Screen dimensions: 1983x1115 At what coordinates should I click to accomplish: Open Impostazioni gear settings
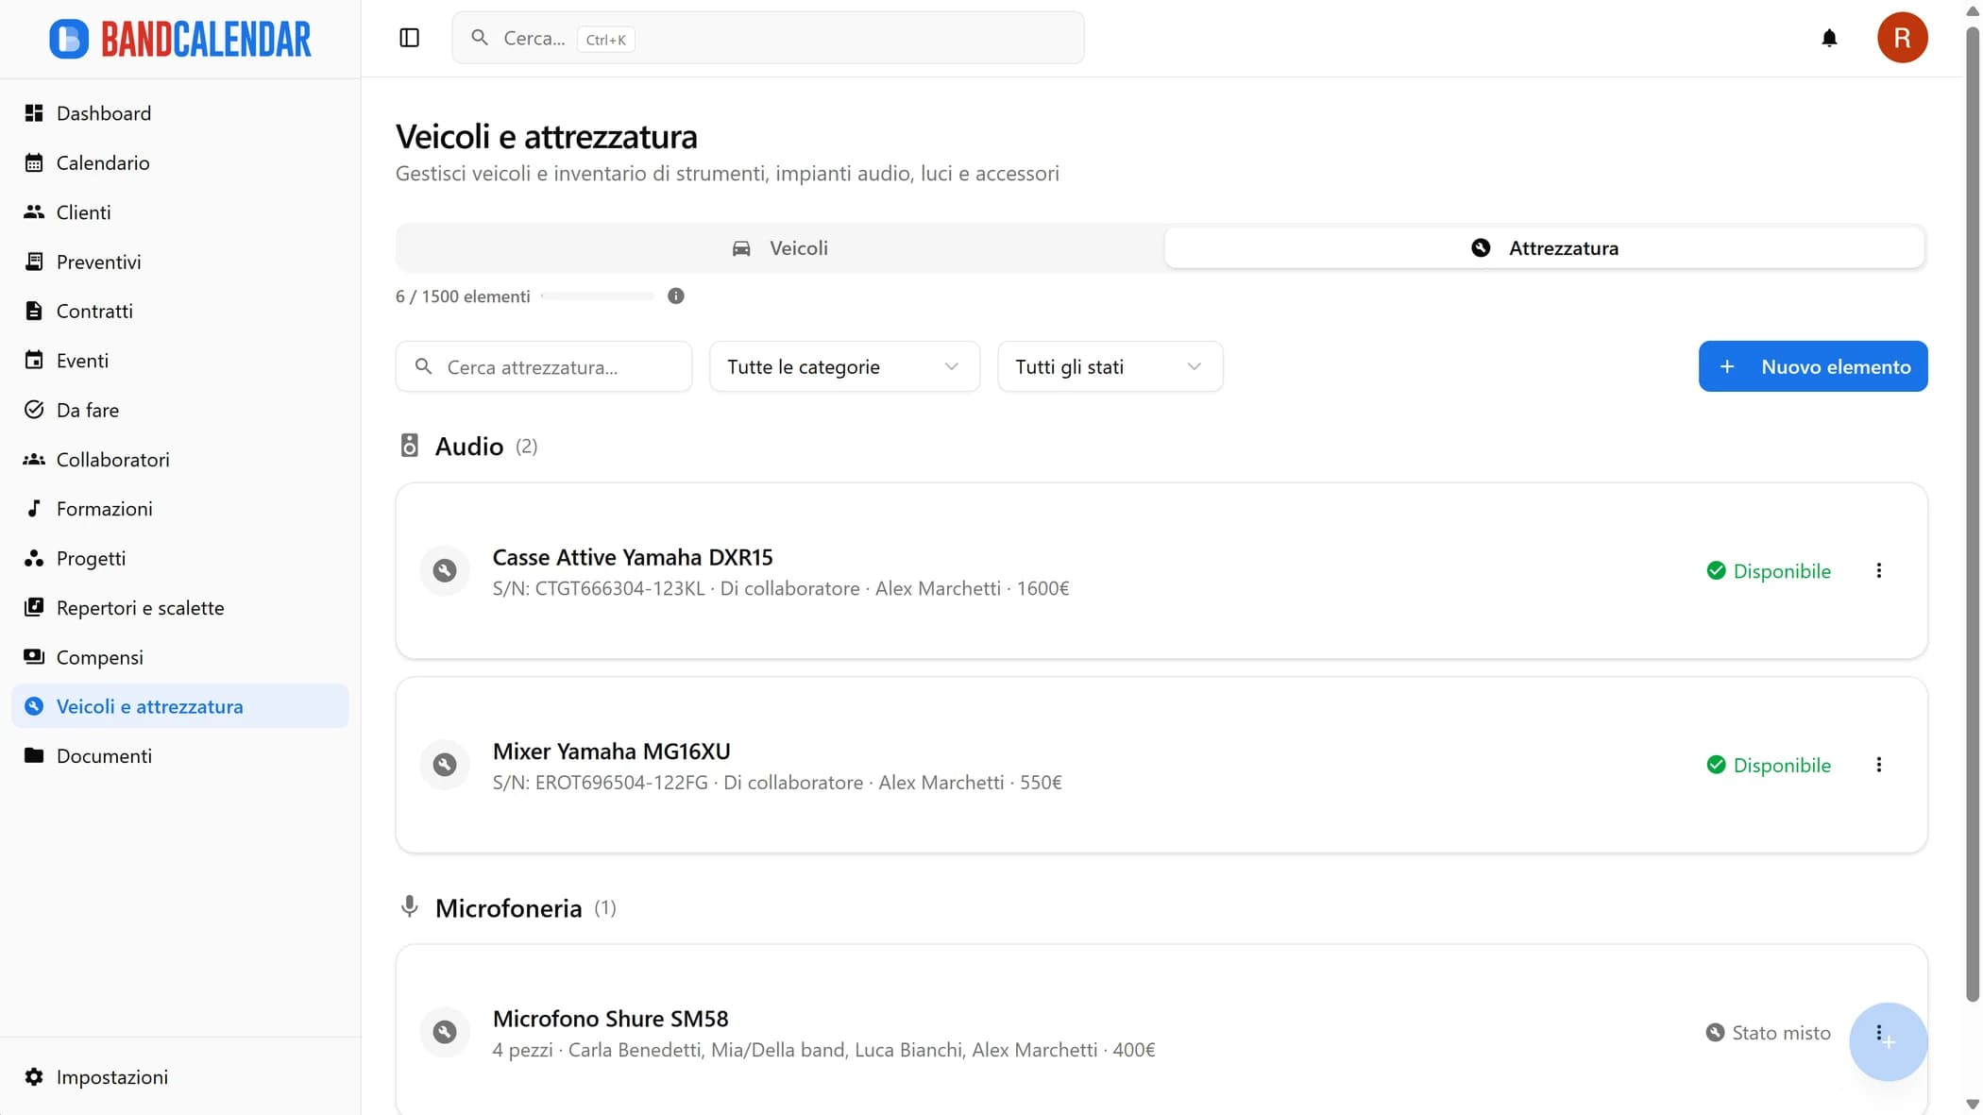34,1077
